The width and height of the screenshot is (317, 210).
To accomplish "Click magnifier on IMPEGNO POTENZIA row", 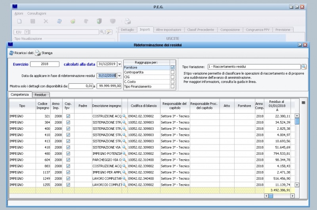I will (124, 153).
